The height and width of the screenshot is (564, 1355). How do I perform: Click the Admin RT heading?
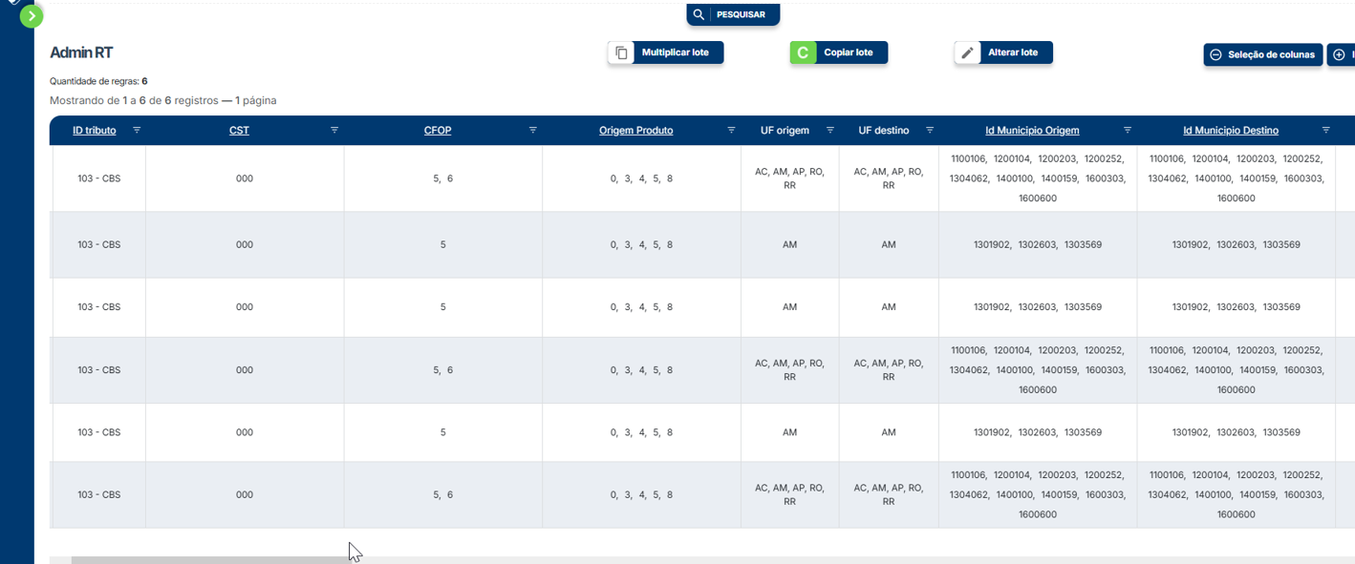point(81,53)
